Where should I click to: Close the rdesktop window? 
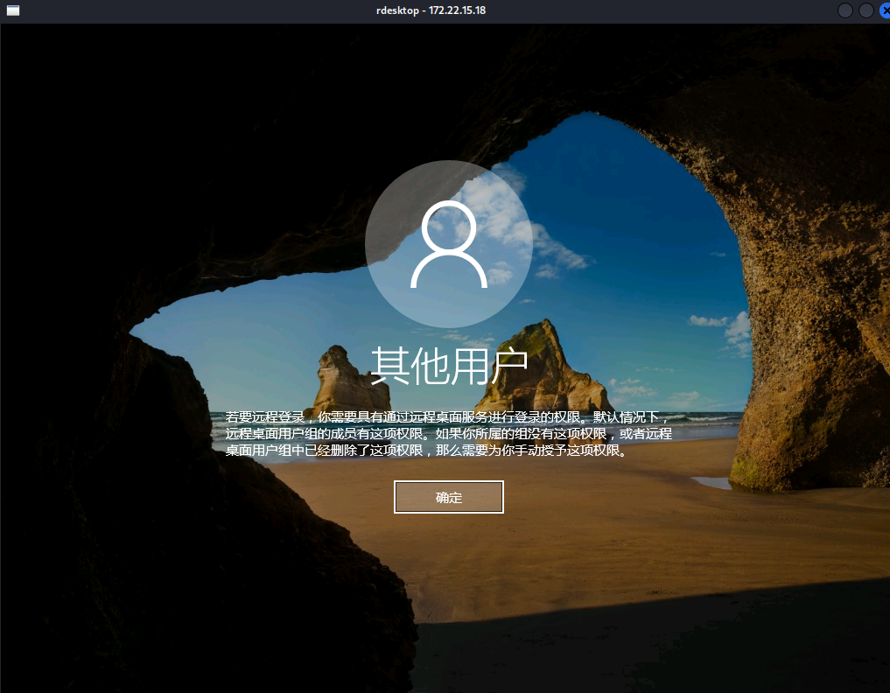coord(883,10)
